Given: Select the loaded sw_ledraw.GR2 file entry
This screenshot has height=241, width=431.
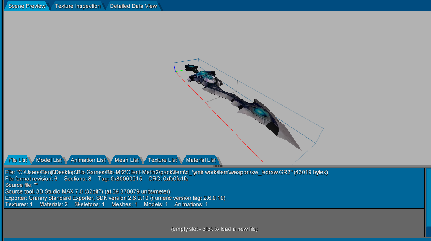Looking at the screenshot, I should (214, 188).
